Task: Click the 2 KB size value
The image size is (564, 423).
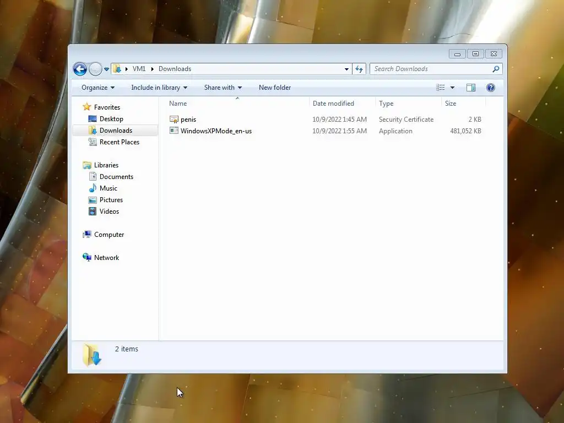Action: (475, 120)
